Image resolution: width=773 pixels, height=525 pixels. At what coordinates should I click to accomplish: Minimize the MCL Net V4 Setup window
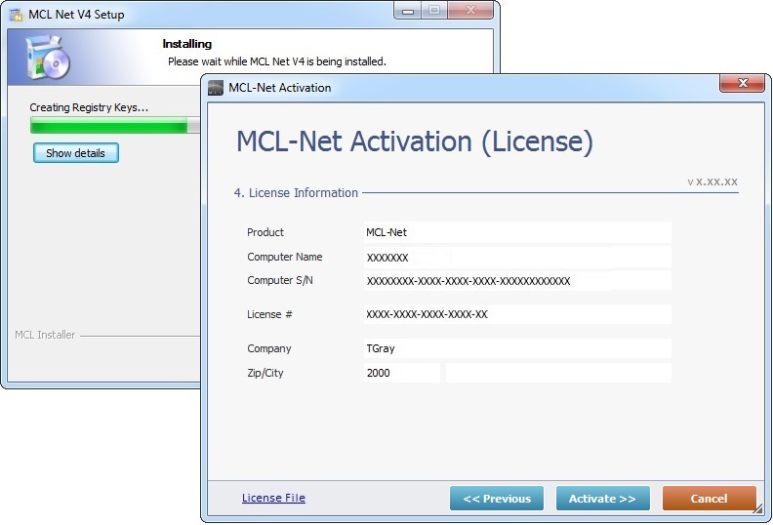coord(408,11)
